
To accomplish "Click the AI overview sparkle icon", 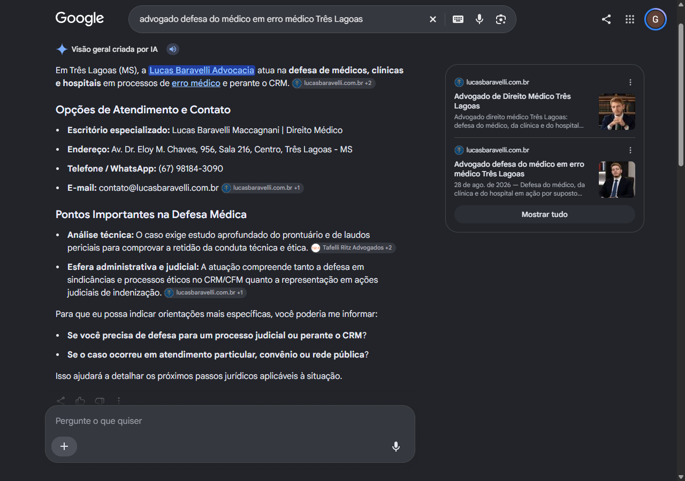I will pyautogui.click(x=62, y=49).
